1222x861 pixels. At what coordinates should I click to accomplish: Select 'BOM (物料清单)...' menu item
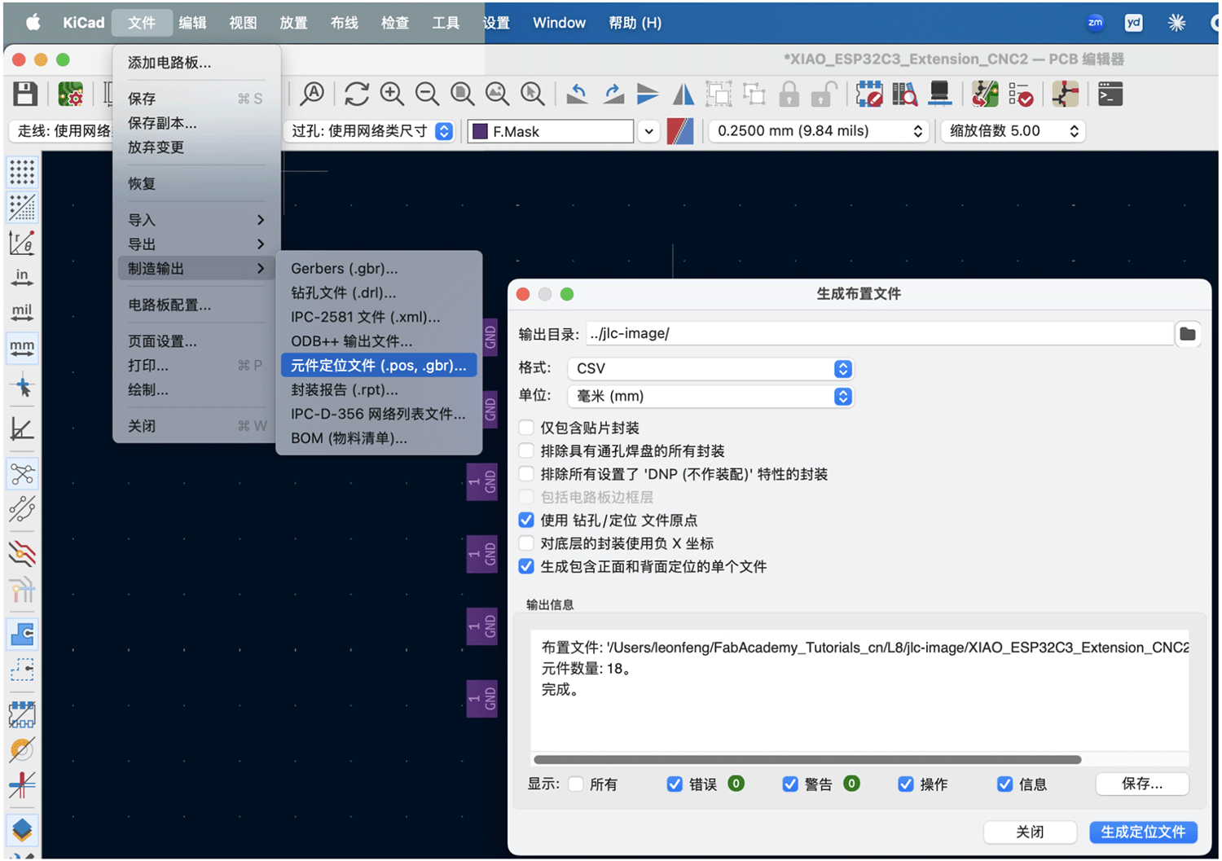click(x=379, y=438)
